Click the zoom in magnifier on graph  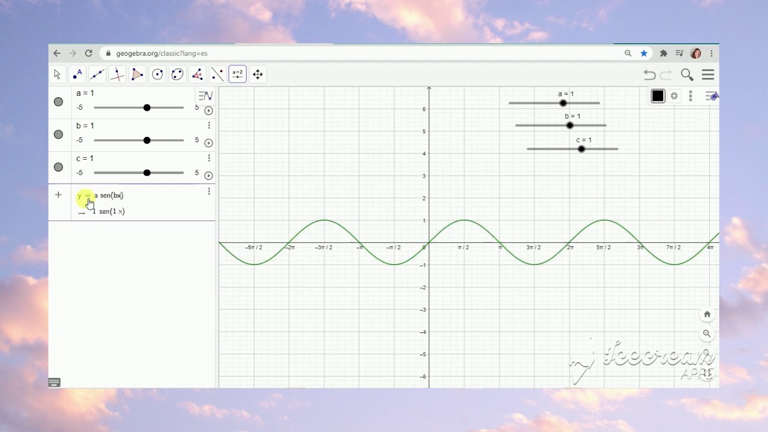tap(707, 334)
